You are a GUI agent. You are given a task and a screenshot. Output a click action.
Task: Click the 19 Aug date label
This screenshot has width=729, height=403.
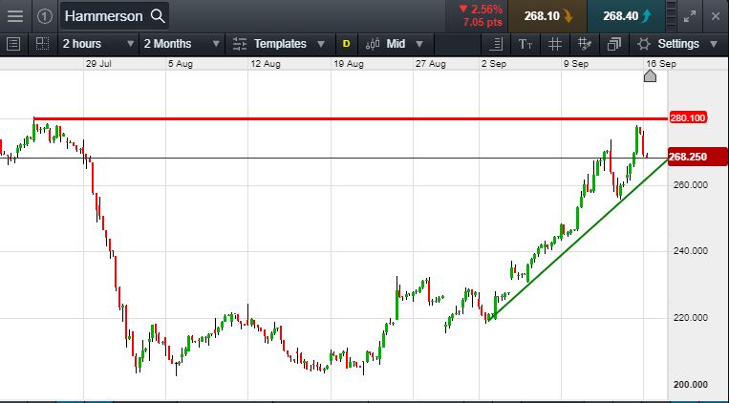tap(348, 64)
